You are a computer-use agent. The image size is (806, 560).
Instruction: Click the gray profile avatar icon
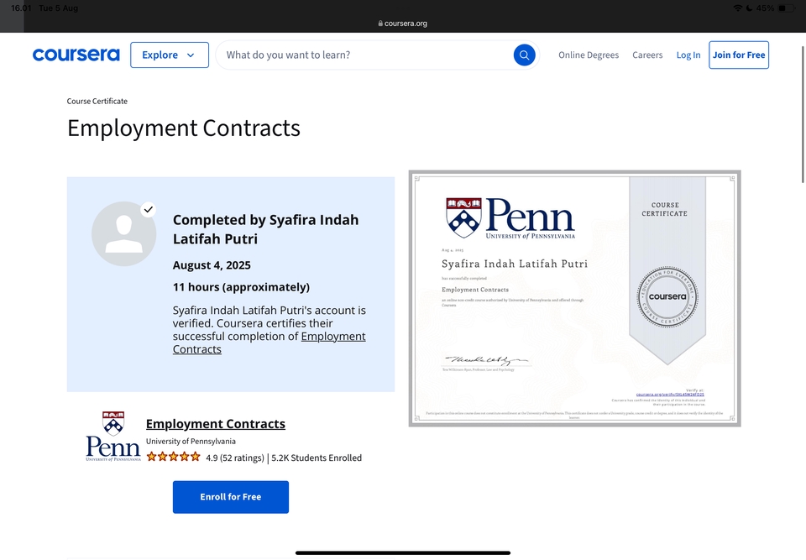pyautogui.click(x=123, y=233)
